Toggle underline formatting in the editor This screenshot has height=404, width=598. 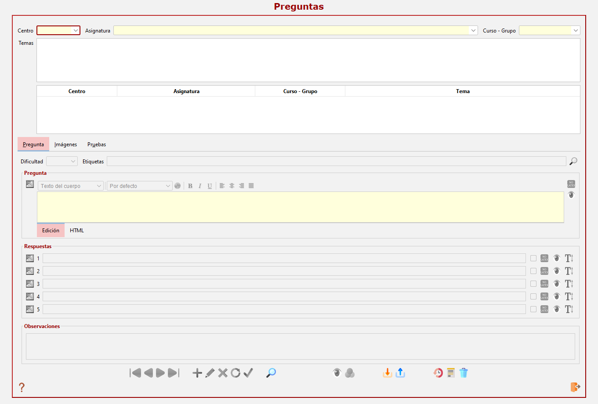click(210, 186)
